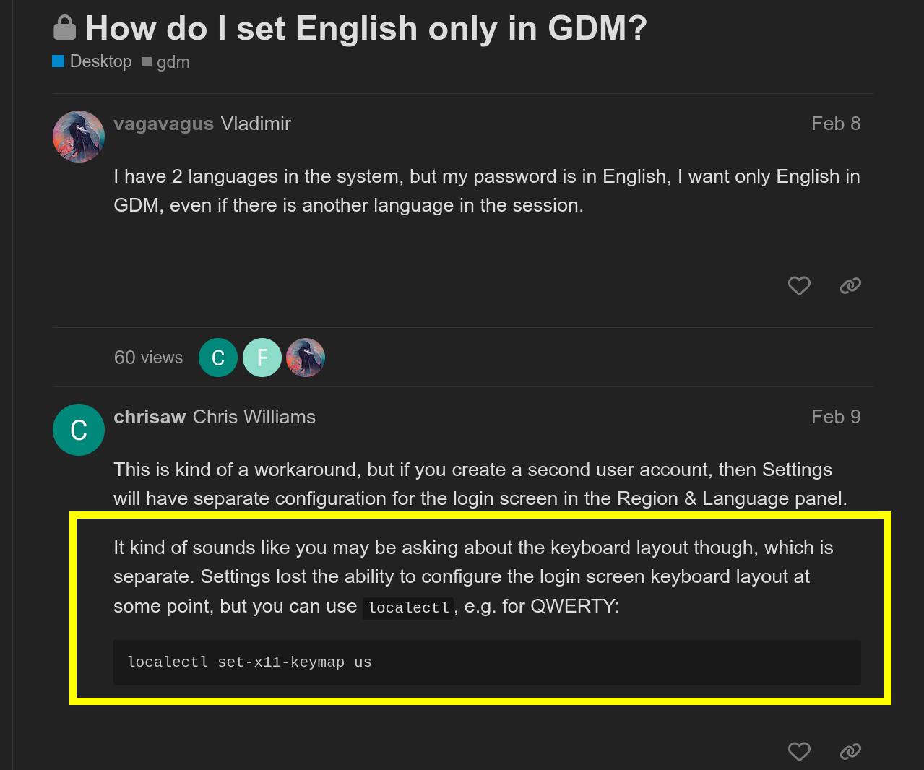Select the light green F participant avatar

[x=262, y=358]
